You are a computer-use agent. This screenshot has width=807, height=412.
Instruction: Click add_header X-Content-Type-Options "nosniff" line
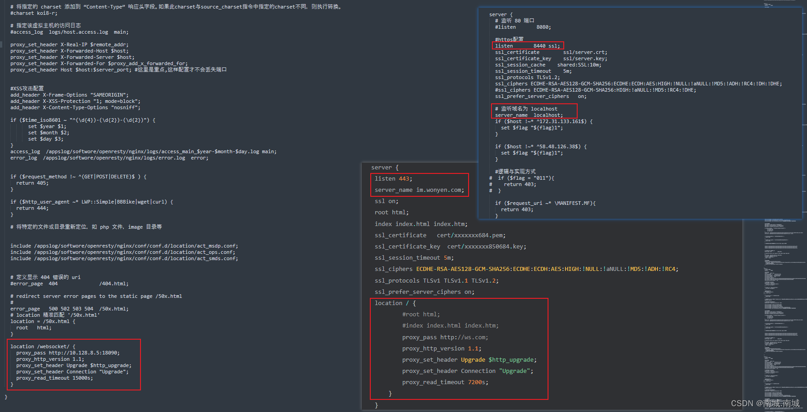[x=75, y=107]
